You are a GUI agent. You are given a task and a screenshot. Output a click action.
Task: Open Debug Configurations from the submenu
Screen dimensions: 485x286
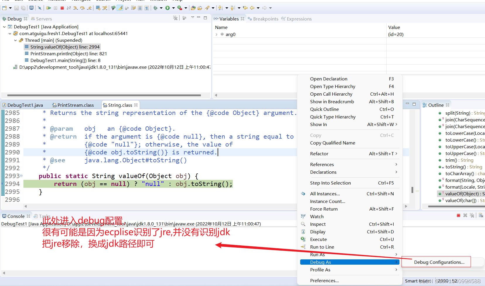click(436, 262)
